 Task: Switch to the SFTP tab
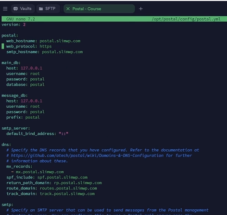point(48,9)
